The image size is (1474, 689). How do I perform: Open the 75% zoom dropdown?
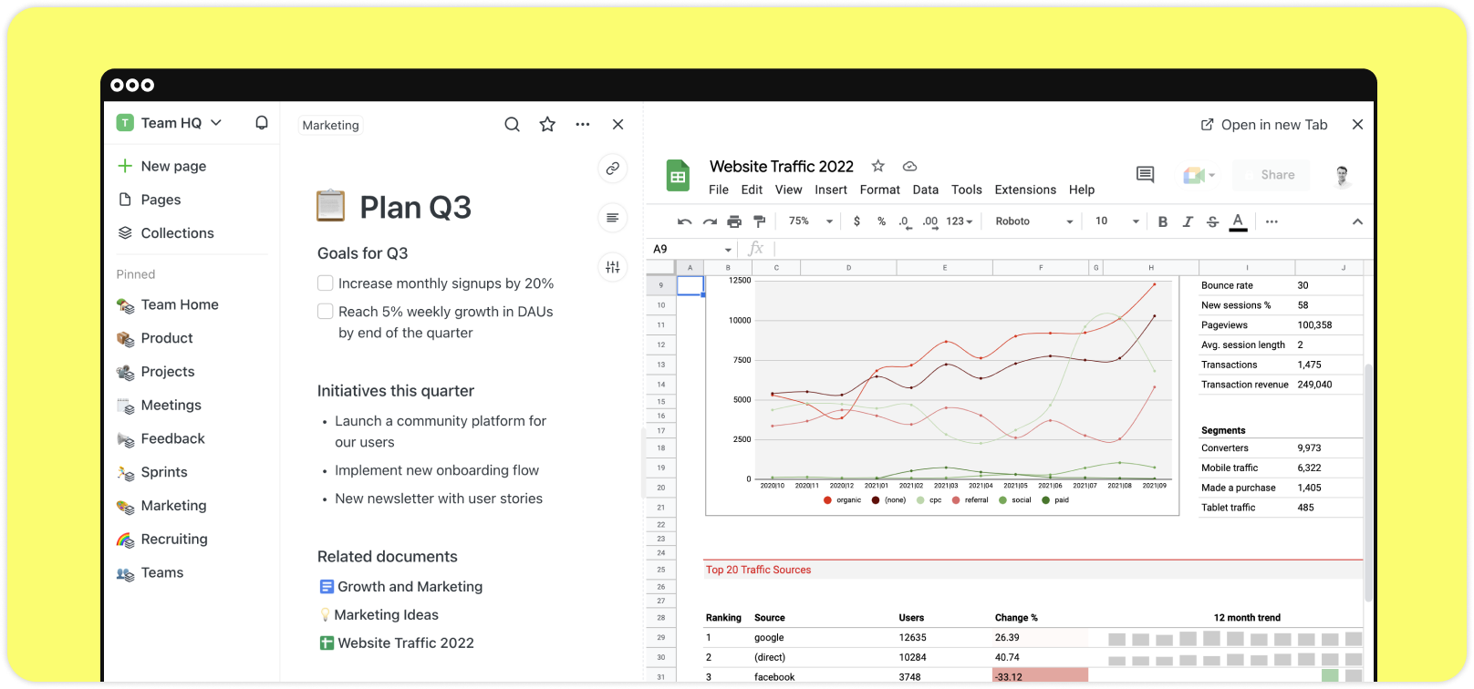810,221
